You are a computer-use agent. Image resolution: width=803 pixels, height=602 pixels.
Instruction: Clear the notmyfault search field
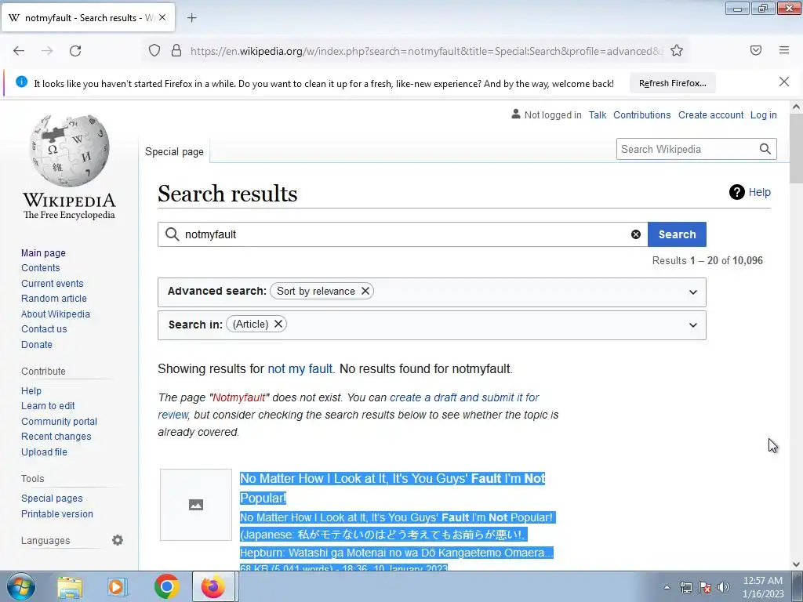[635, 234]
